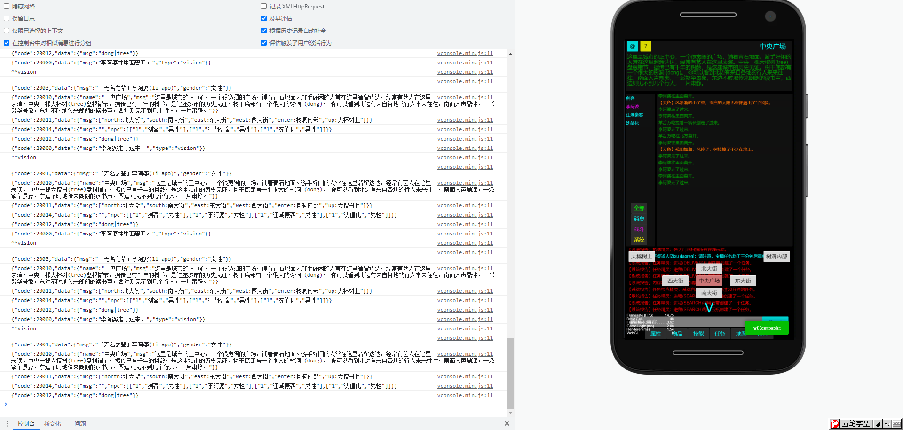This screenshot has height=430, width=903.
Task: Click the console scrollbar up arrow
Action: tap(510, 54)
